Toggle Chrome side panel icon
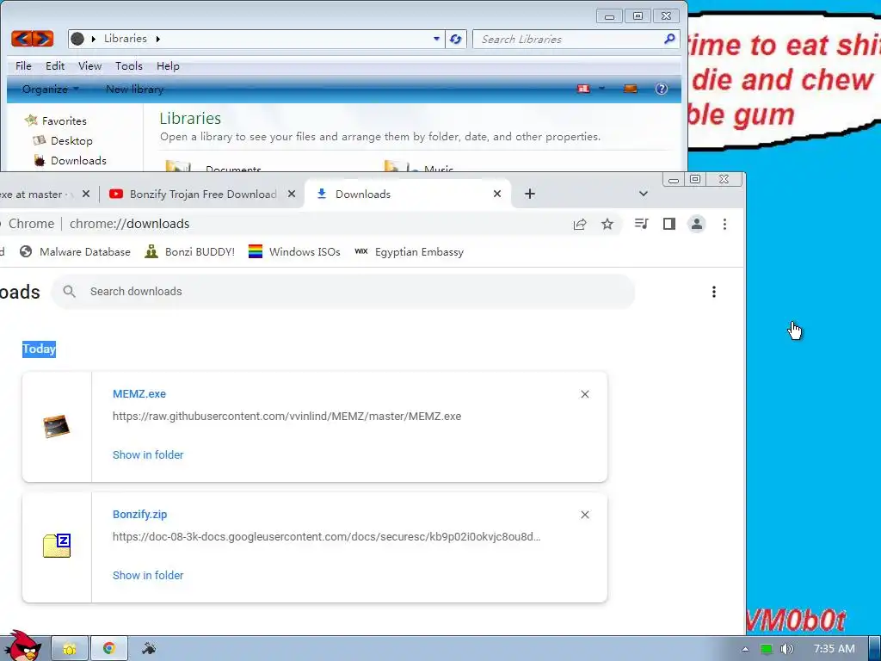881x661 pixels. click(668, 224)
